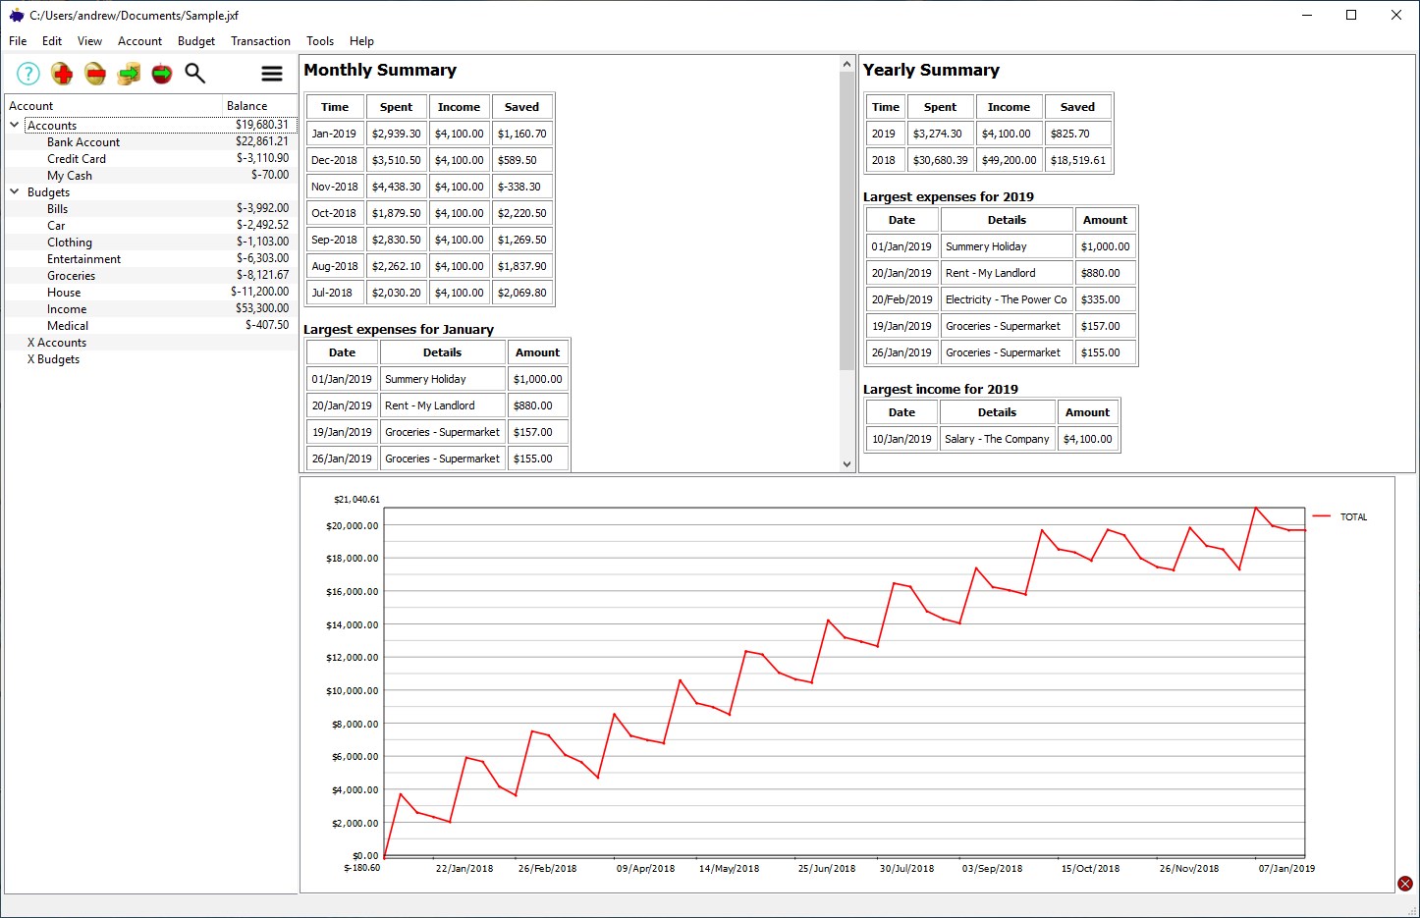
Task: Click the Balance column header
Action: tap(259, 106)
